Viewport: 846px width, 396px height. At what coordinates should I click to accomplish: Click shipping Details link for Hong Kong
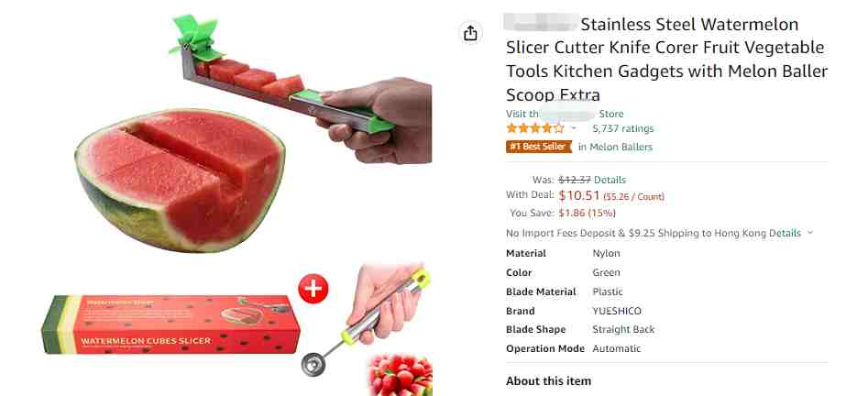click(x=785, y=233)
